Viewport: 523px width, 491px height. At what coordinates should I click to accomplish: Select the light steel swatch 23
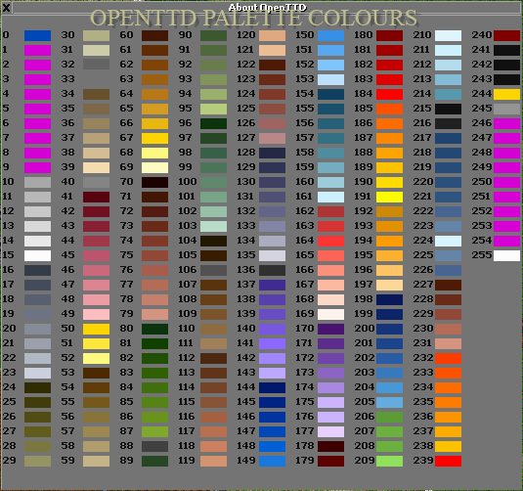point(38,374)
